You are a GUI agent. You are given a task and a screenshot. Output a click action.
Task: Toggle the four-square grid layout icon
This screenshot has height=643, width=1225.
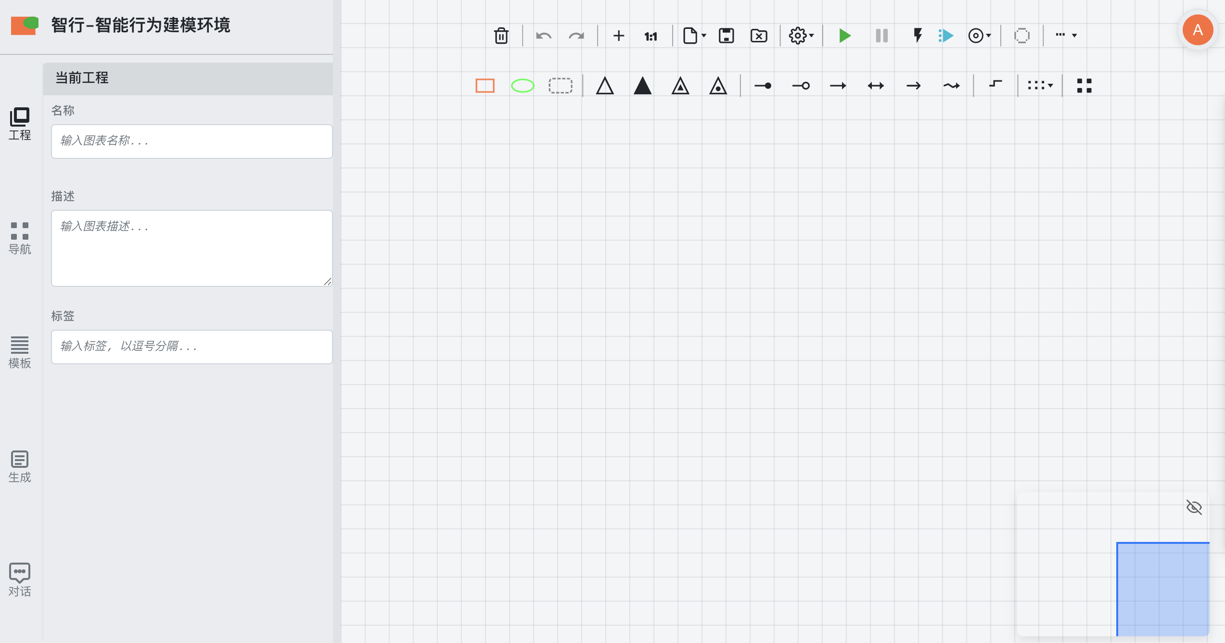(1084, 86)
